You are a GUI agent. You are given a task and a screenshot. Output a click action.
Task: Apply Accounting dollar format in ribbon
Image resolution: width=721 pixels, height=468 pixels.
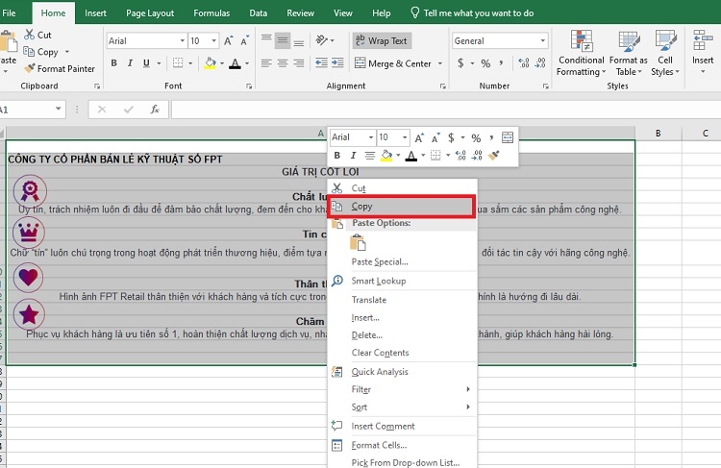click(x=460, y=63)
